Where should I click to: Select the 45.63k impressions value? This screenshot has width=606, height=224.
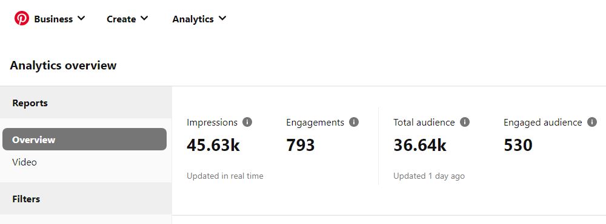pos(213,146)
